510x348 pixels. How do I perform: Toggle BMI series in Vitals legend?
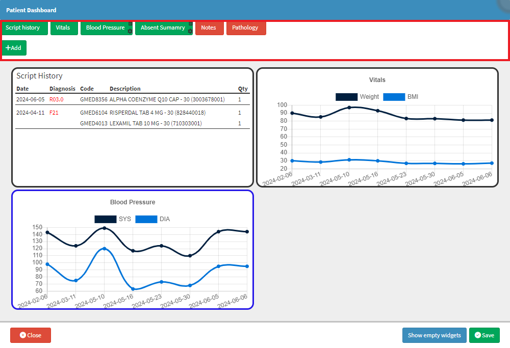401,97
